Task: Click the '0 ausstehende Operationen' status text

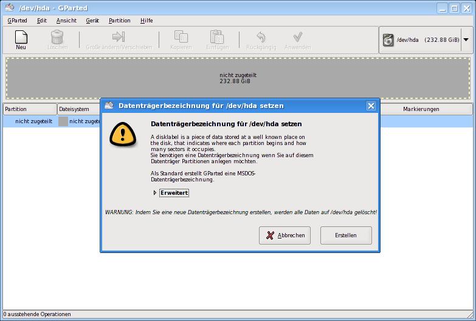Action: [37, 314]
